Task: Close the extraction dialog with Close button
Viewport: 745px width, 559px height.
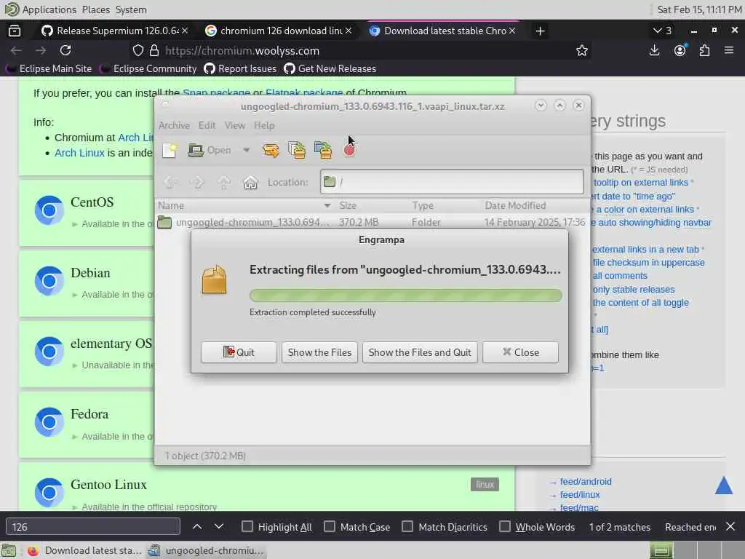Action: pos(520,352)
